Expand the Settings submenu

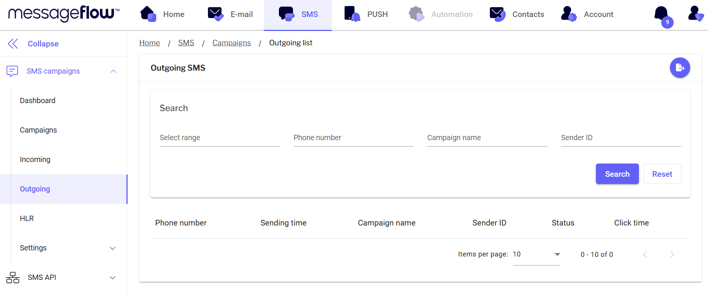tap(112, 248)
